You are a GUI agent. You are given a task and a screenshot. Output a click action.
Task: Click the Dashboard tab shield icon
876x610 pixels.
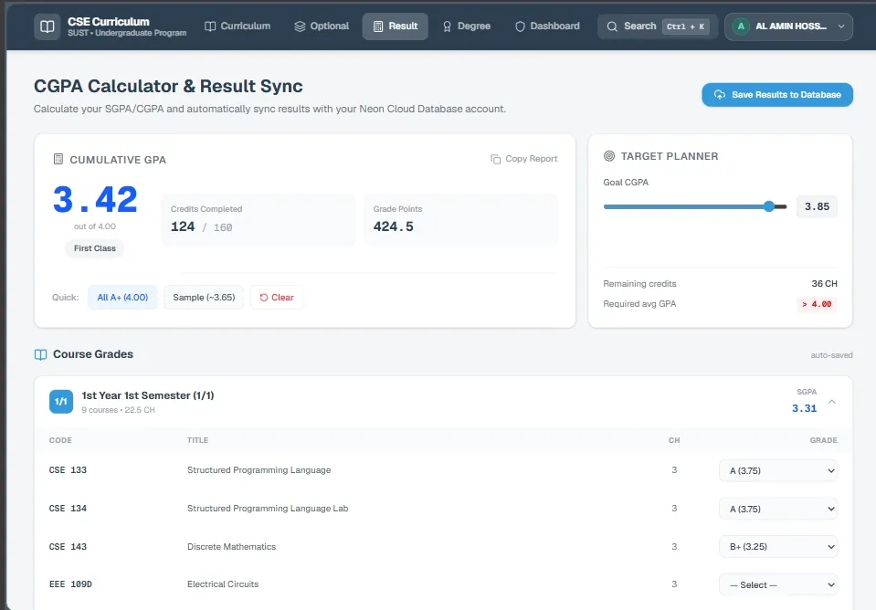pyautogui.click(x=520, y=26)
